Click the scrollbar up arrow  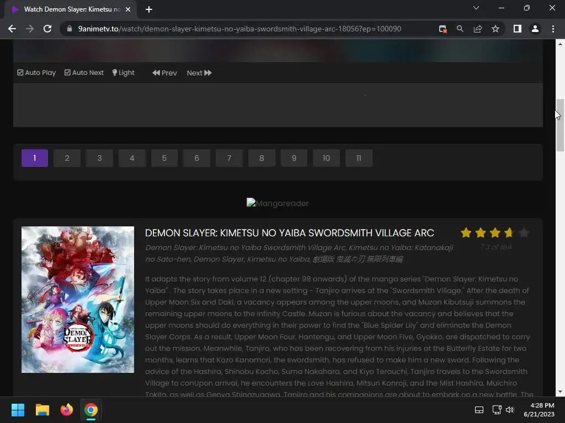(x=560, y=44)
